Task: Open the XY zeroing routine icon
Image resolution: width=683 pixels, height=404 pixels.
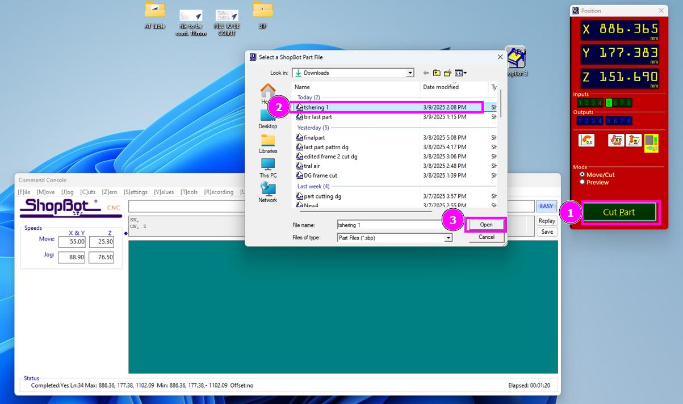Action: [x=616, y=140]
